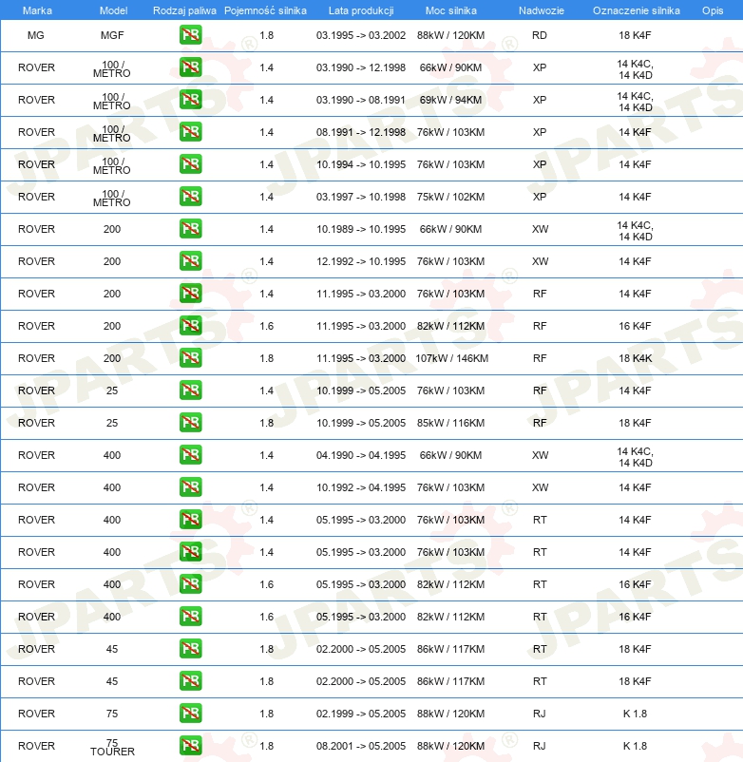Select the 10.1994 -> 10.1995 production cell

point(360,164)
